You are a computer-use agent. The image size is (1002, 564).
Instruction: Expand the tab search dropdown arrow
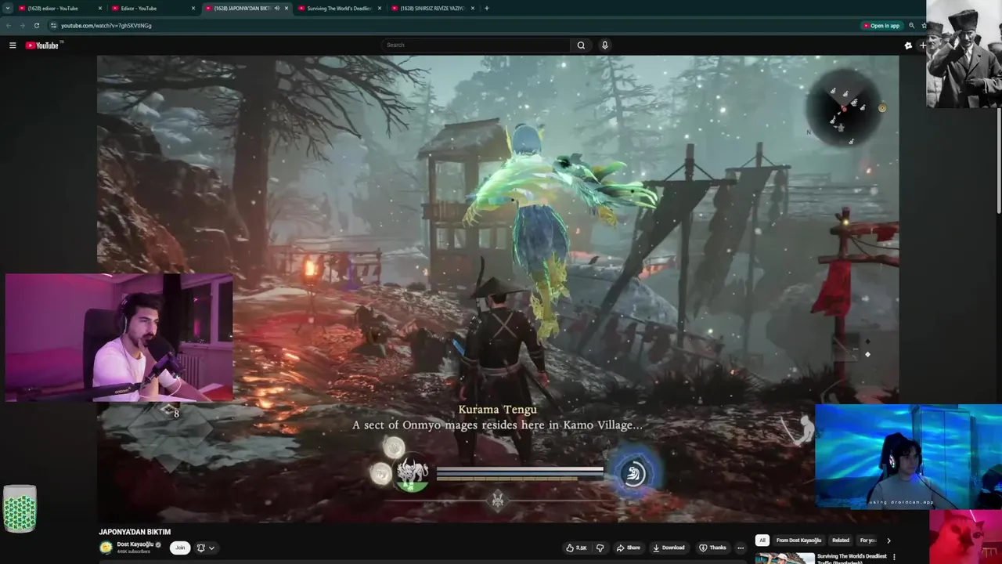[6, 9]
